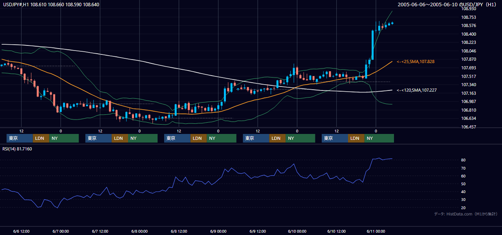Screen dimensions: 502x235
Task: Click price axis value 108.930
Action: pyautogui.click(x=469, y=9)
